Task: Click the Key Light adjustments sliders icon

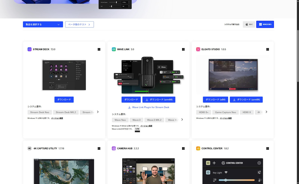Action: (x=259, y=172)
